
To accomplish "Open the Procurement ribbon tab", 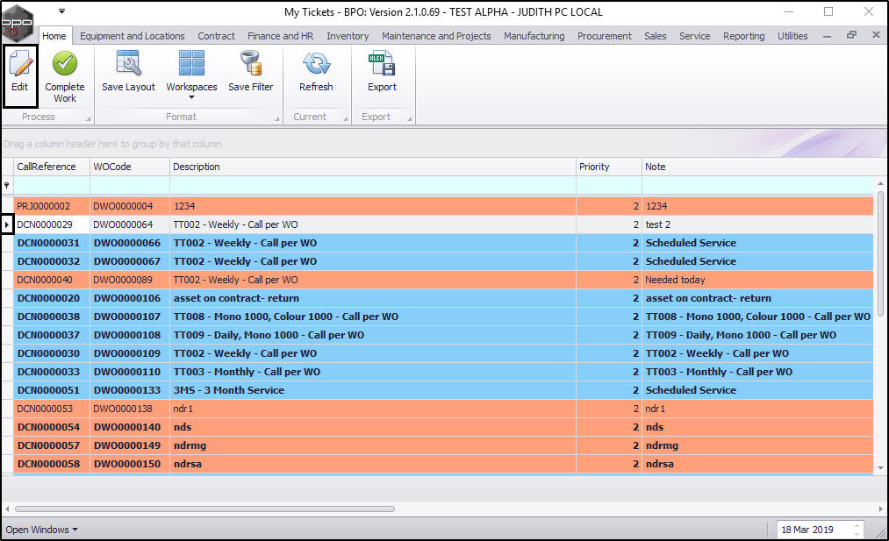I will click(x=604, y=36).
